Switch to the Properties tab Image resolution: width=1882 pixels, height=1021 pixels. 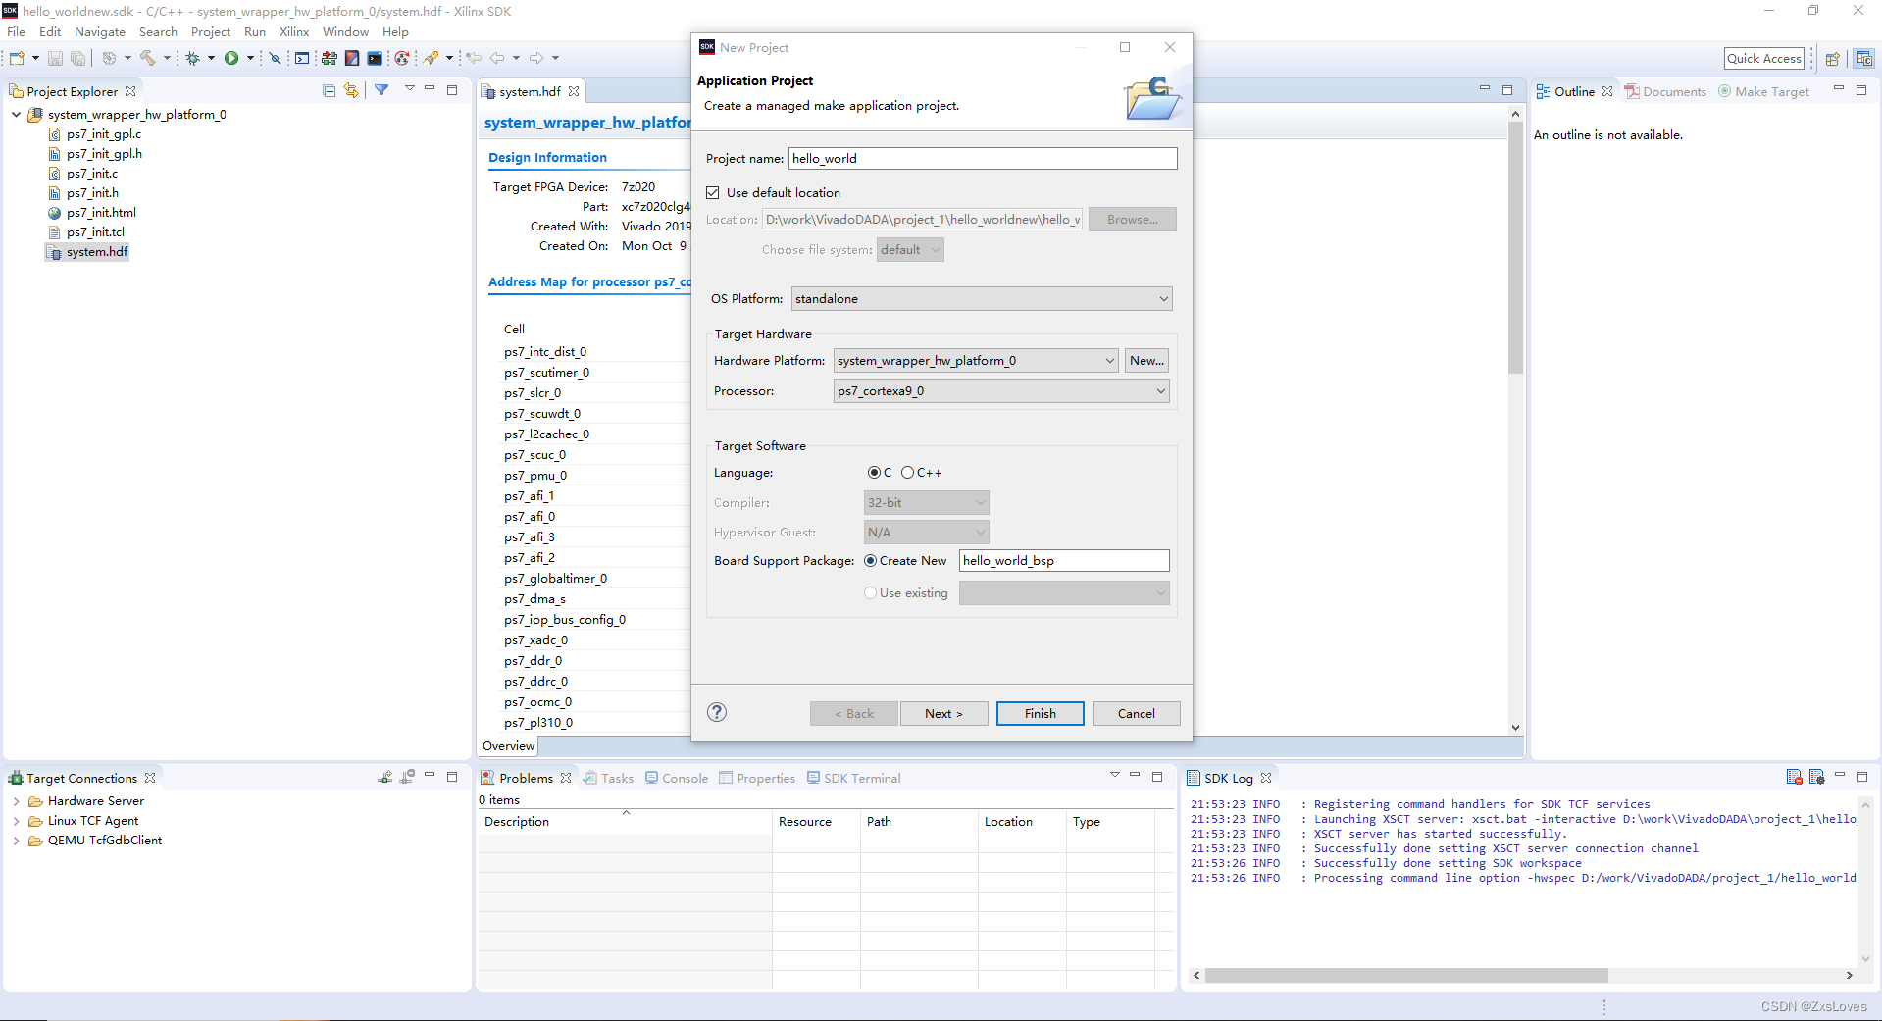pyautogui.click(x=756, y=778)
